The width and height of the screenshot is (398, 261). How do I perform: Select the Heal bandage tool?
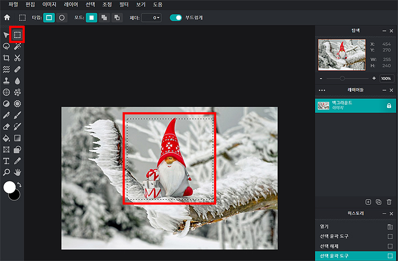(x=17, y=69)
